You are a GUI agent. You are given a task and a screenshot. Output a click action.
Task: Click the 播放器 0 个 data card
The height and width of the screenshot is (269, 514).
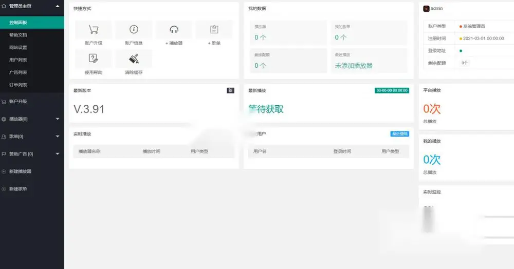[x=288, y=33]
